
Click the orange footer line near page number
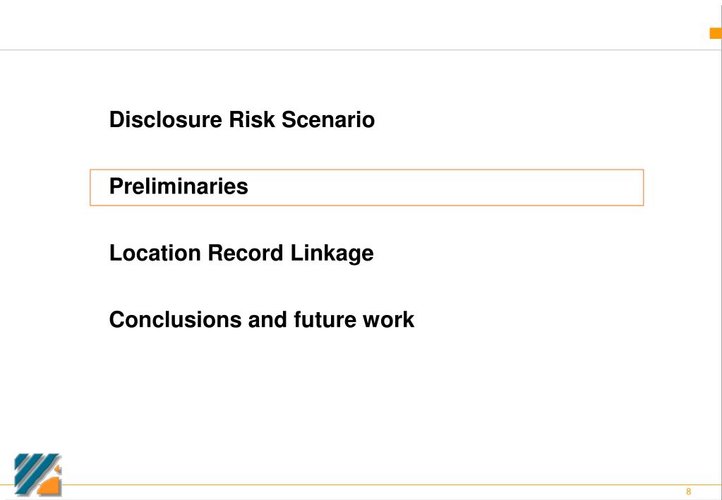pos(598,484)
